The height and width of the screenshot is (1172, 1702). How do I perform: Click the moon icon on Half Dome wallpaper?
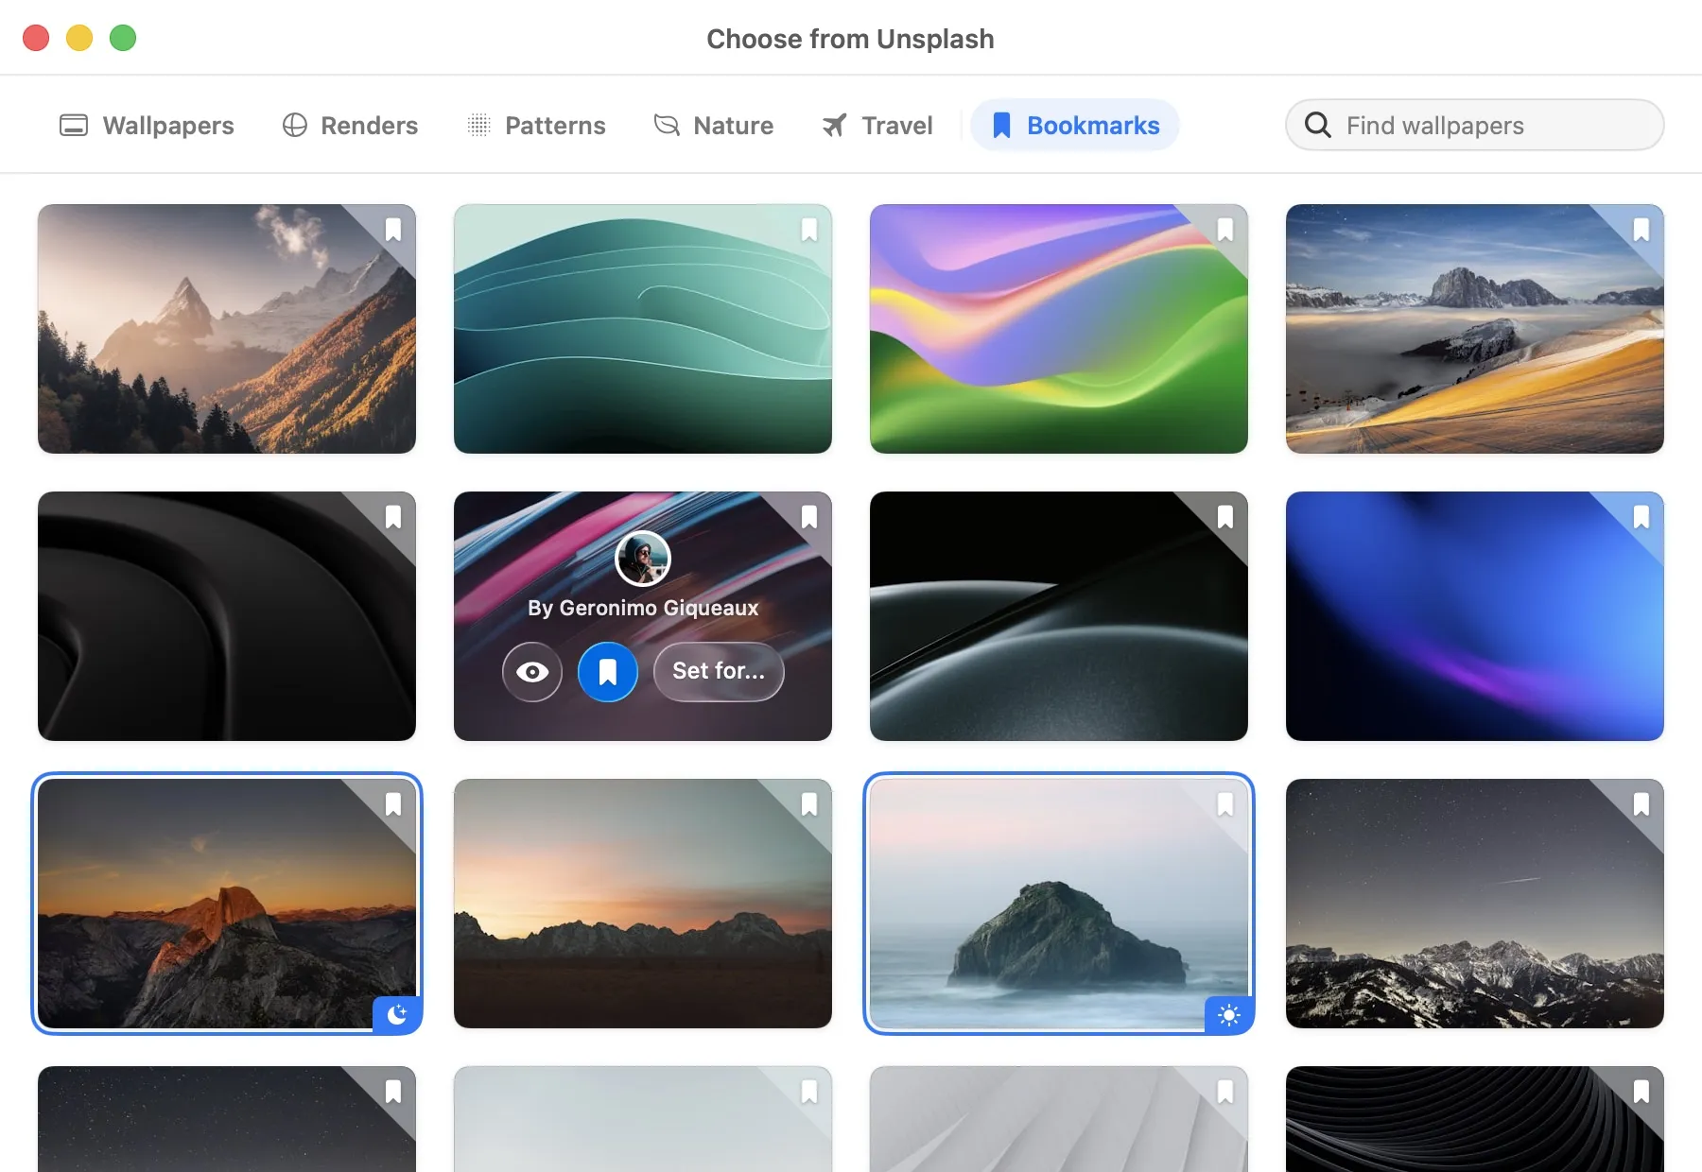(397, 1015)
